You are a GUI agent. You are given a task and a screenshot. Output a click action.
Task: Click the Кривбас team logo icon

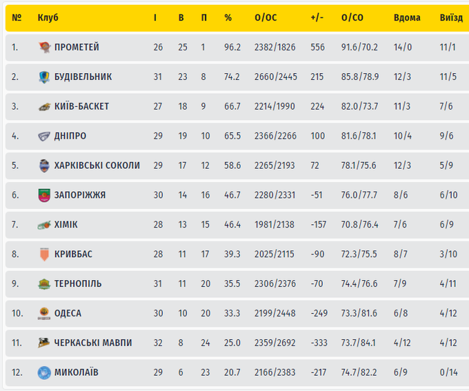[44, 254]
